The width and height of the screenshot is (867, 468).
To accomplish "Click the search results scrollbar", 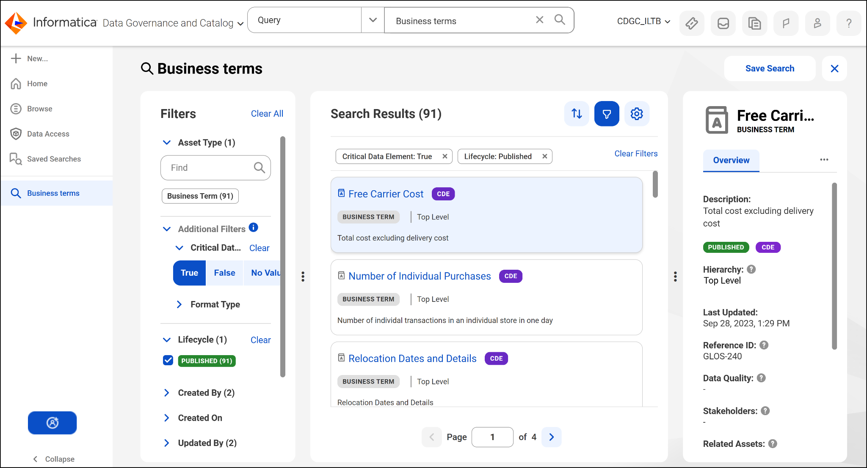I will [x=655, y=184].
